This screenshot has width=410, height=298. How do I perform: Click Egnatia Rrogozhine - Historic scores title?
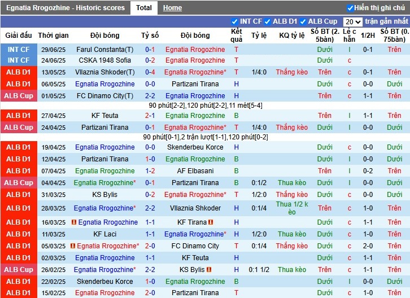click(x=66, y=8)
